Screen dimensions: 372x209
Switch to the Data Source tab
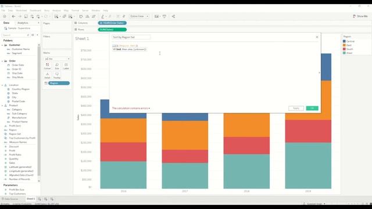click(x=9, y=199)
